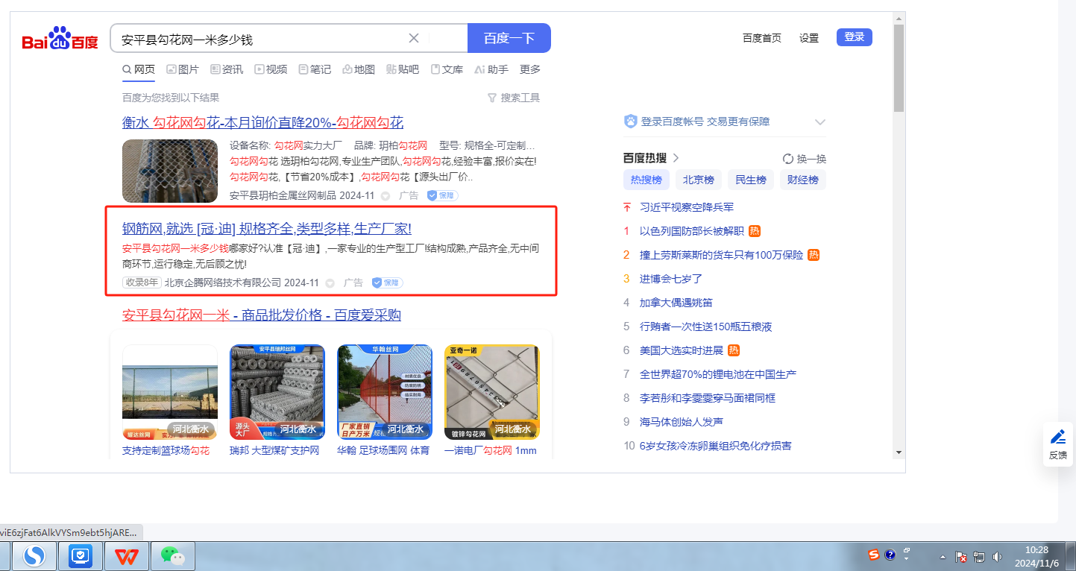This screenshot has height=571, width=1076.
Task: Open the 支持定制篮球场勾花 product thumbnail
Action: coord(170,392)
